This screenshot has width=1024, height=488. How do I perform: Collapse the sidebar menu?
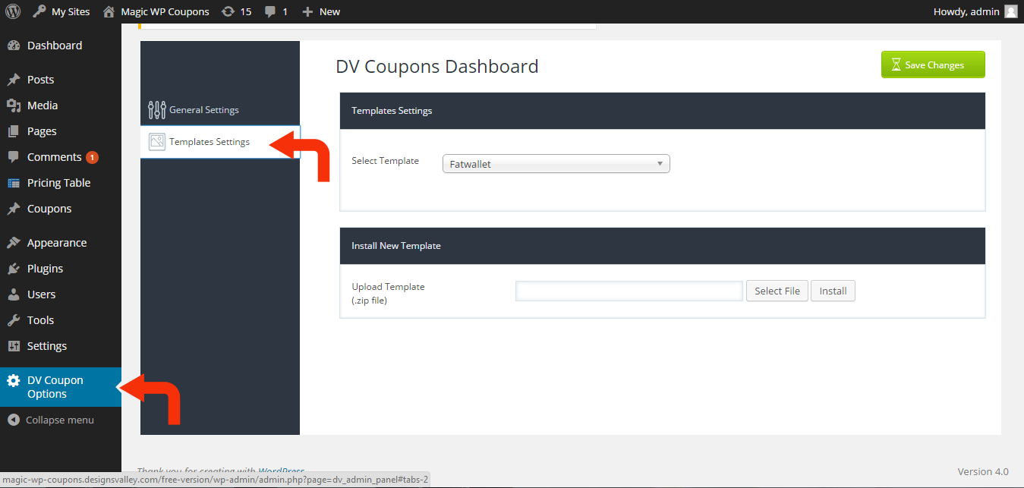[x=51, y=420]
